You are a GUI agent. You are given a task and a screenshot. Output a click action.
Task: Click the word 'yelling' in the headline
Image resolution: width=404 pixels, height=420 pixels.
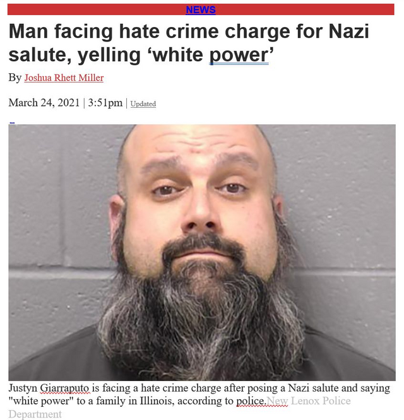point(109,55)
